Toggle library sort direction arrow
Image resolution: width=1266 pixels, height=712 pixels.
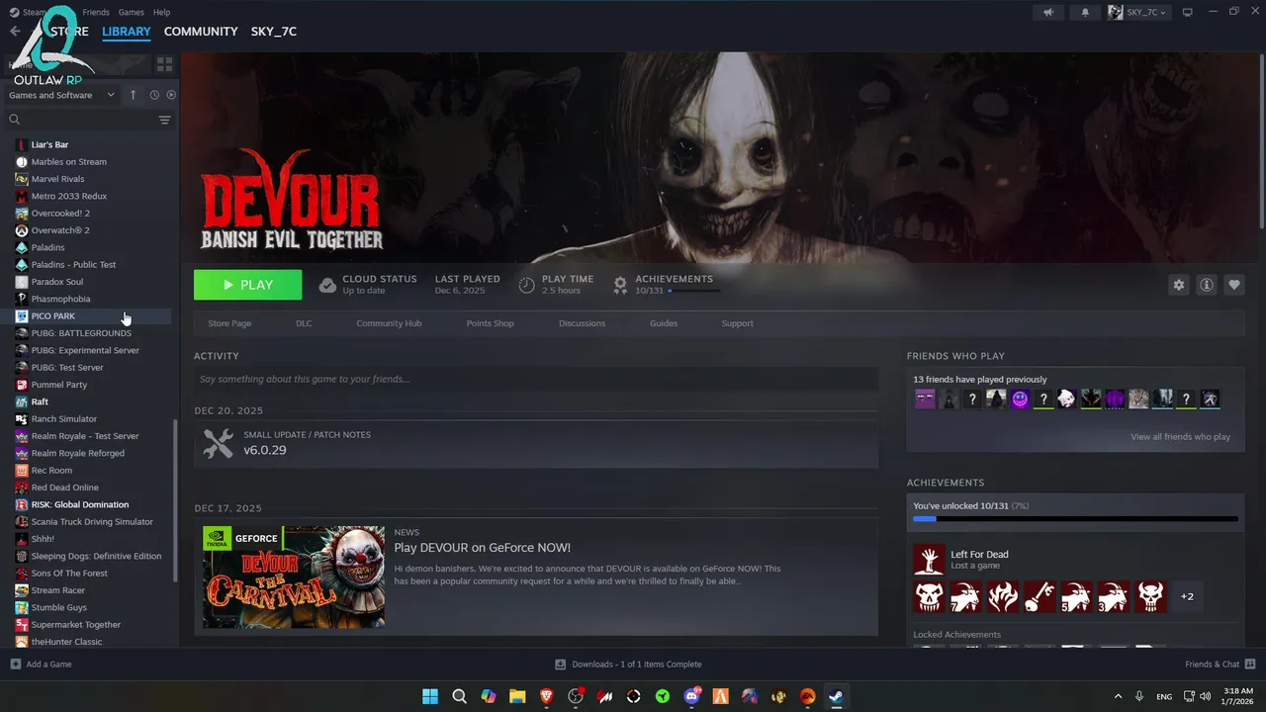point(134,95)
